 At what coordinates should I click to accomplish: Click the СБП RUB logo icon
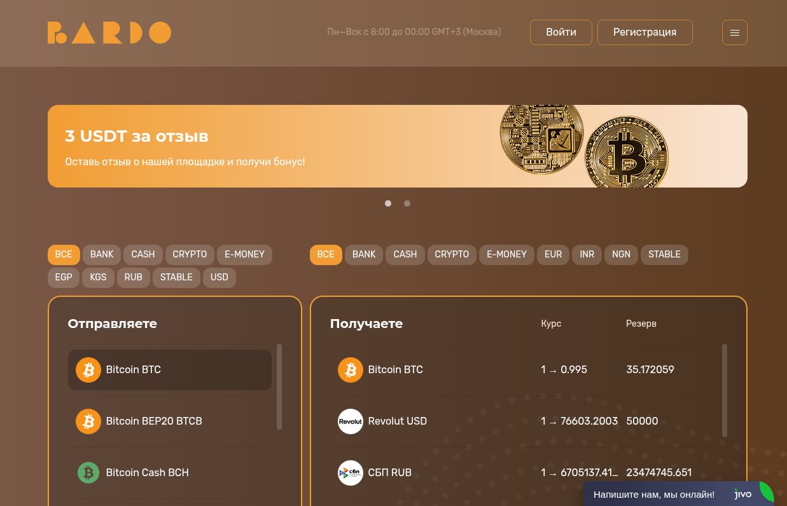351,473
